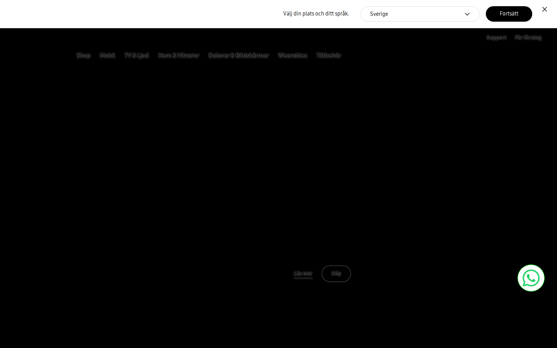Open the WhatsApp chat icon
Image resolution: width=557 pixels, height=348 pixels.
tap(531, 278)
